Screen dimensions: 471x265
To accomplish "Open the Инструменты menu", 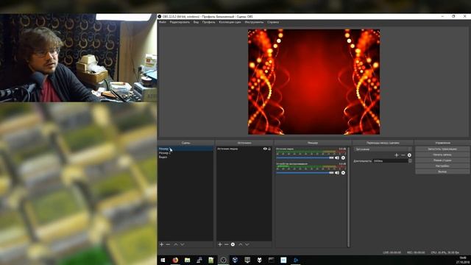I will tap(254, 22).
